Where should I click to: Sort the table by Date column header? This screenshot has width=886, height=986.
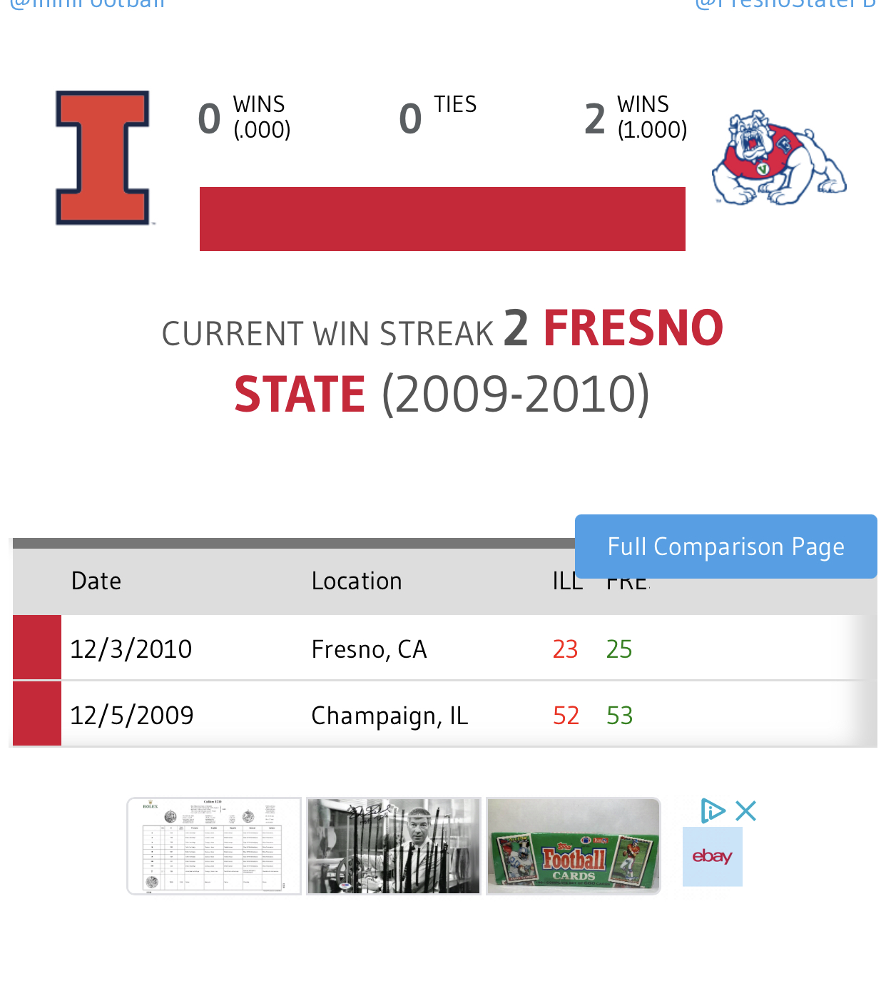coord(96,581)
